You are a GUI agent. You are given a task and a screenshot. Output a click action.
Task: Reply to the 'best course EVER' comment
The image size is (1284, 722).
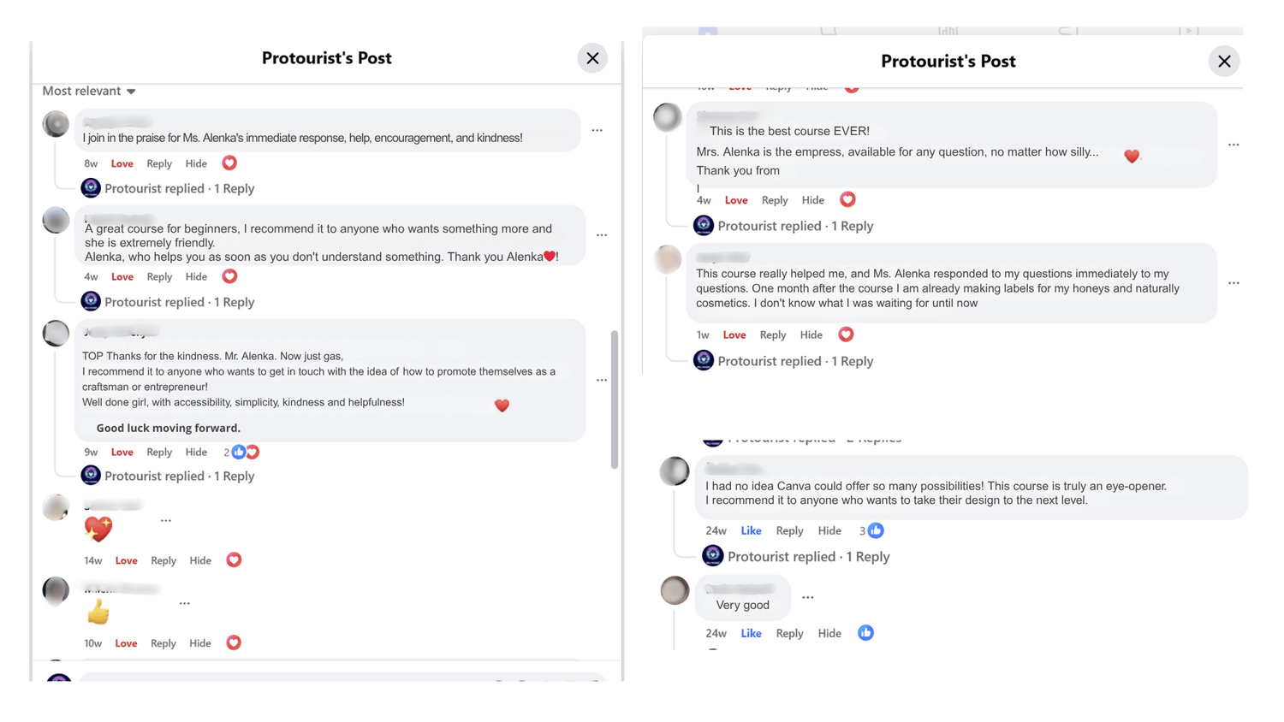[x=774, y=200]
